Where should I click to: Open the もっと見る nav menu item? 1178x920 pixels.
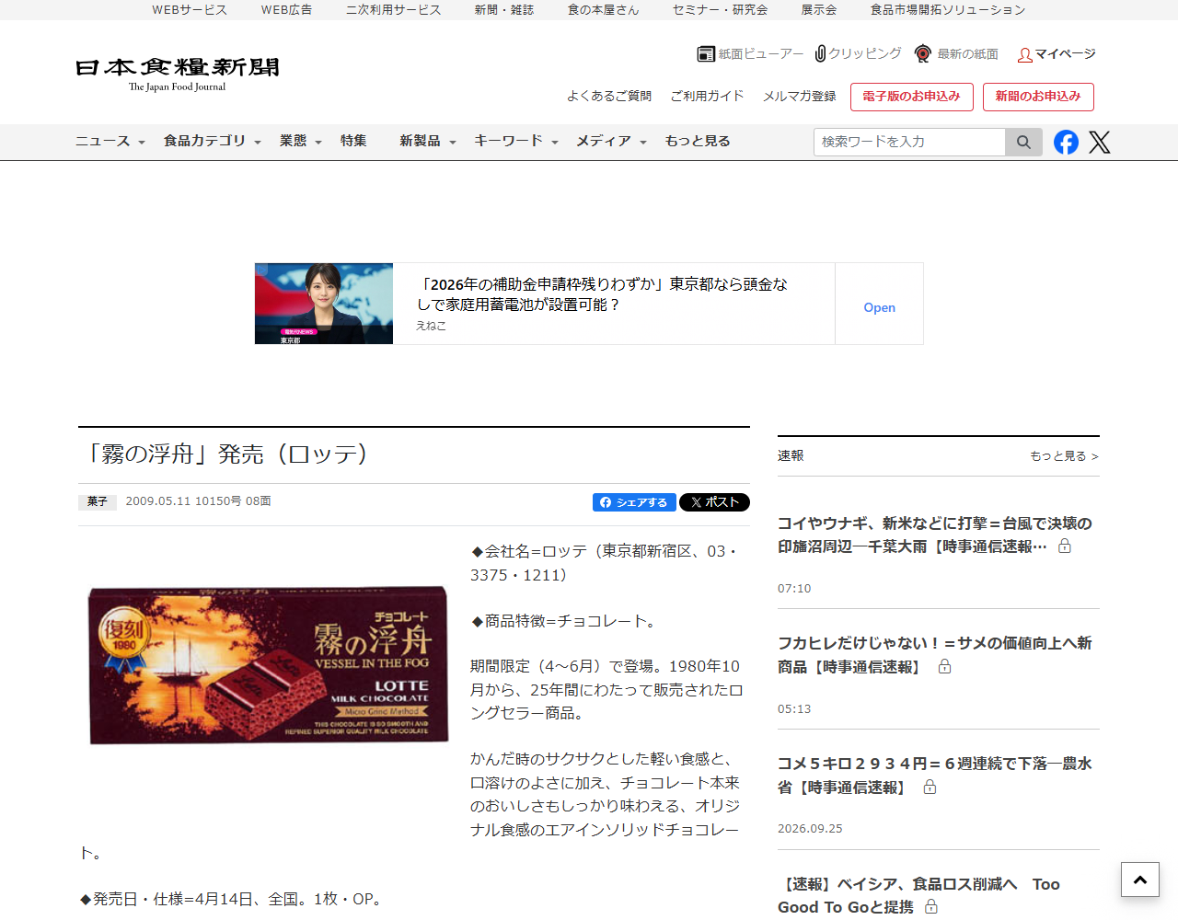coord(698,141)
